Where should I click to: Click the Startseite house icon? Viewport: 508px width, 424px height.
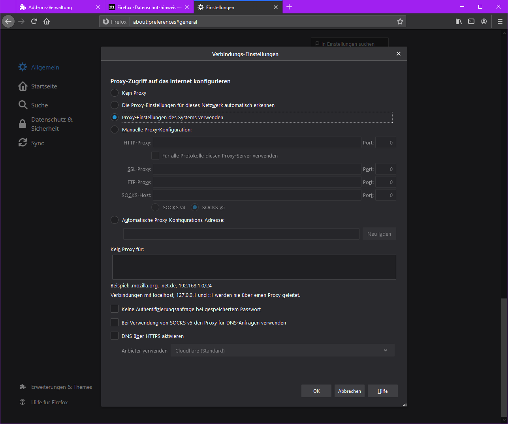[x=23, y=86]
